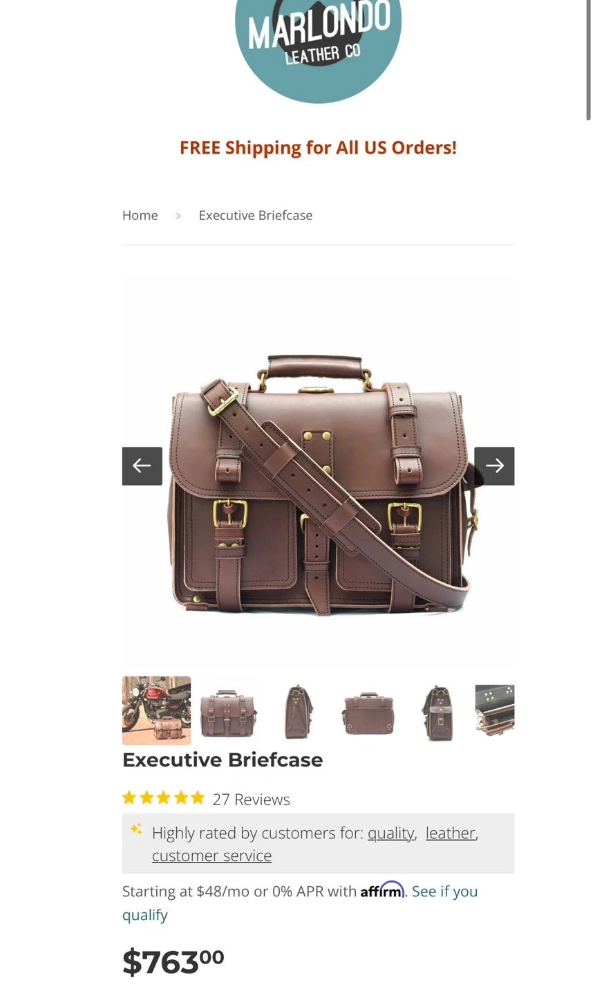Click the main briefcase product image
The height and width of the screenshot is (996, 595).
(318, 484)
